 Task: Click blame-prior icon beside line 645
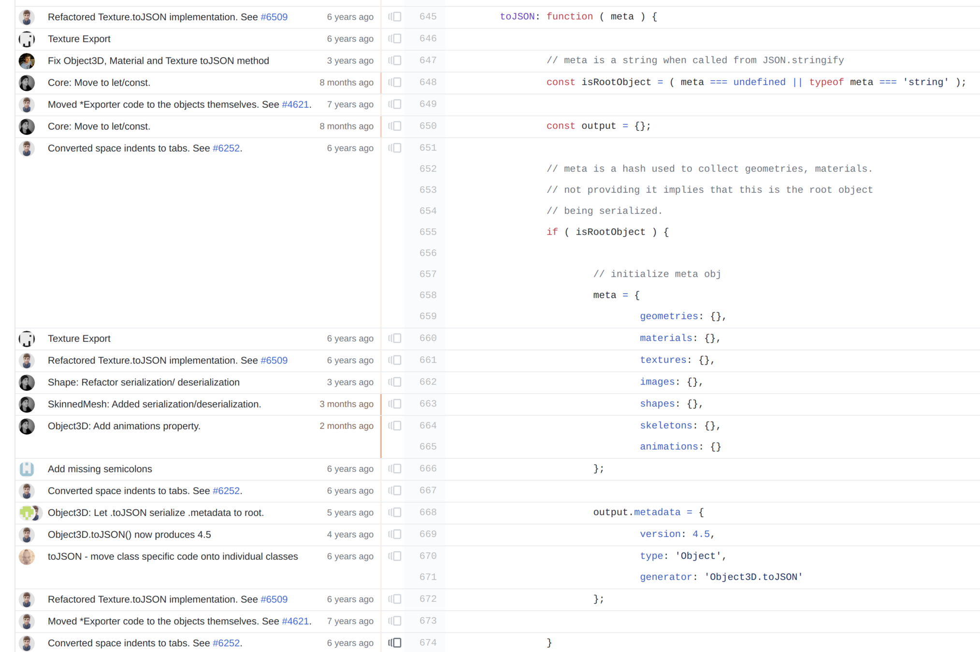point(395,17)
